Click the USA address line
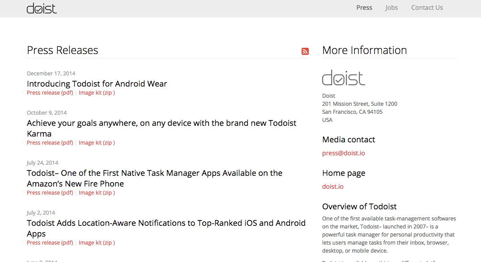The width and height of the screenshot is (481, 262). (328, 120)
